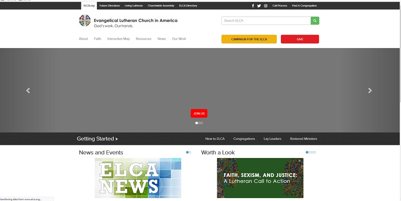Select second Worth a Look dot

(x=310, y=152)
